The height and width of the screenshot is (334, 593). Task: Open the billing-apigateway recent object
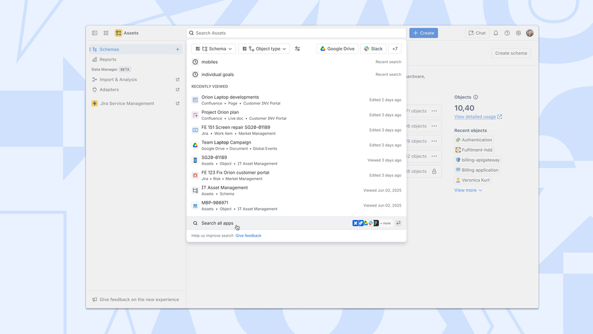point(478,160)
